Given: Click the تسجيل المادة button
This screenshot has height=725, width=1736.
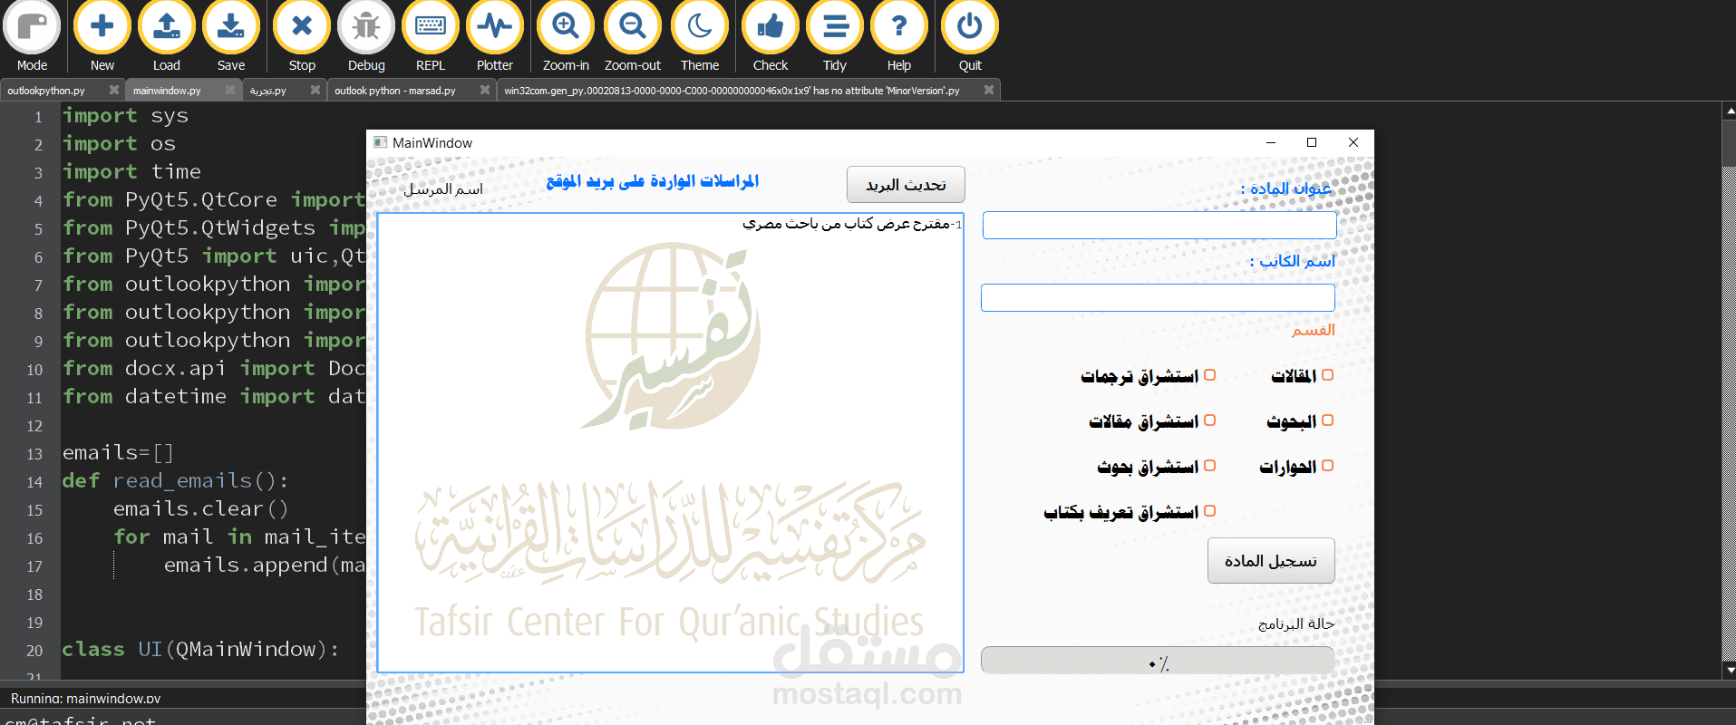Looking at the screenshot, I should coord(1271,561).
